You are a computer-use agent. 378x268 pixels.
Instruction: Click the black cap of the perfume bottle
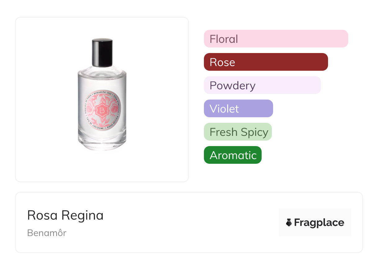coord(102,53)
